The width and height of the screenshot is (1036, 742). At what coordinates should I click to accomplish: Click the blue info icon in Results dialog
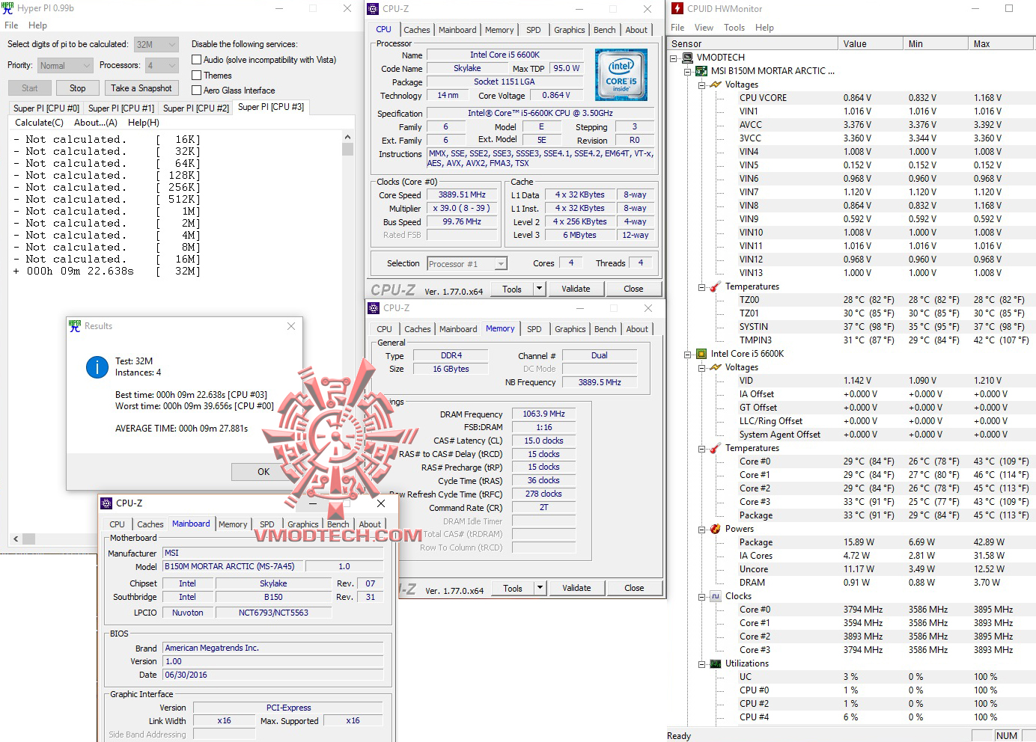[x=97, y=367]
